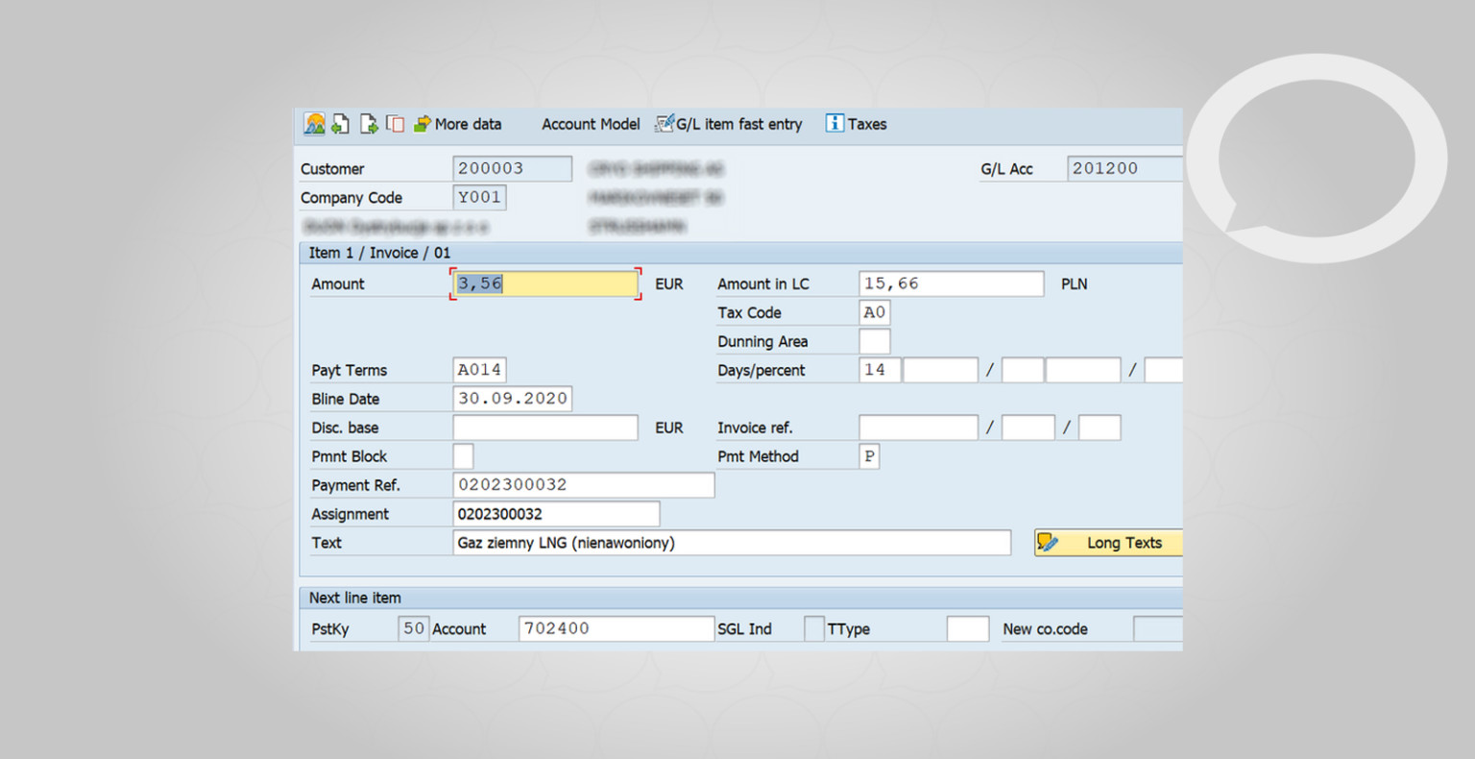Open Account Model
Screen dimensions: 1475x759
[x=591, y=124]
